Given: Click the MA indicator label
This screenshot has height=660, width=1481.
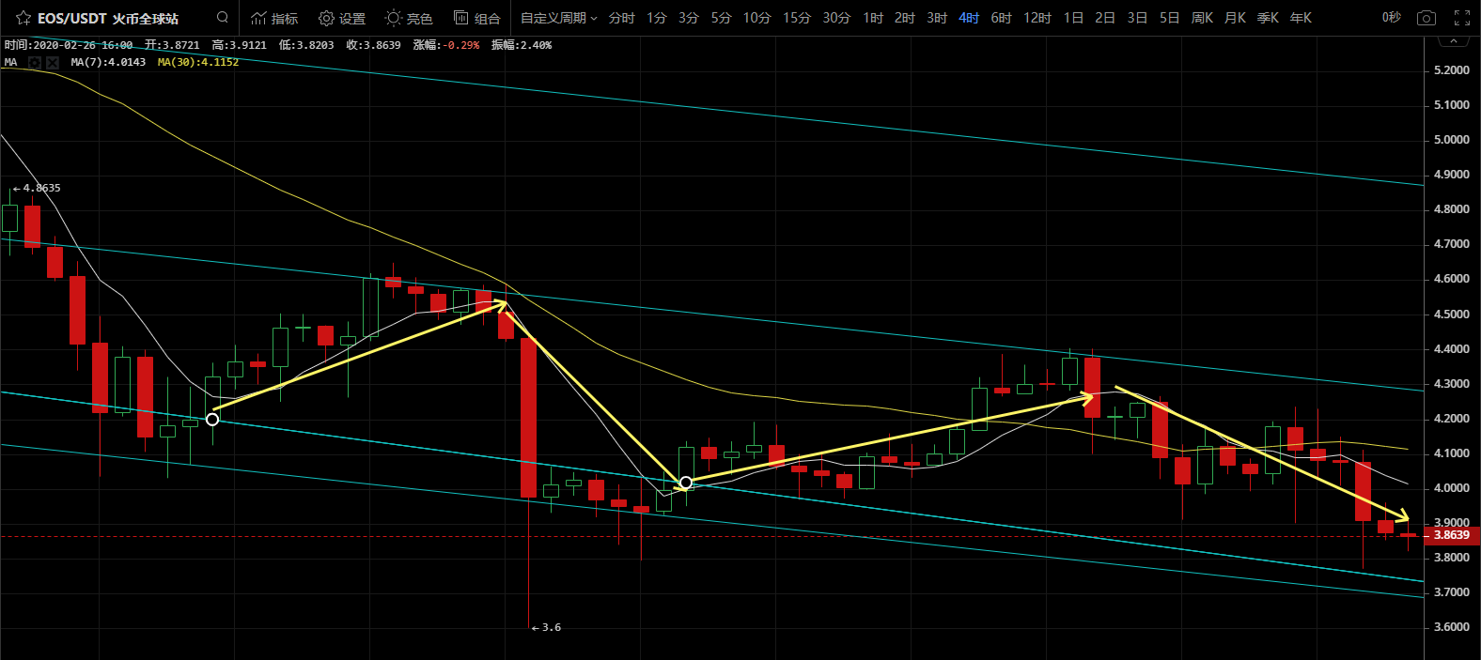Looking at the screenshot, I should coord(10,62).
